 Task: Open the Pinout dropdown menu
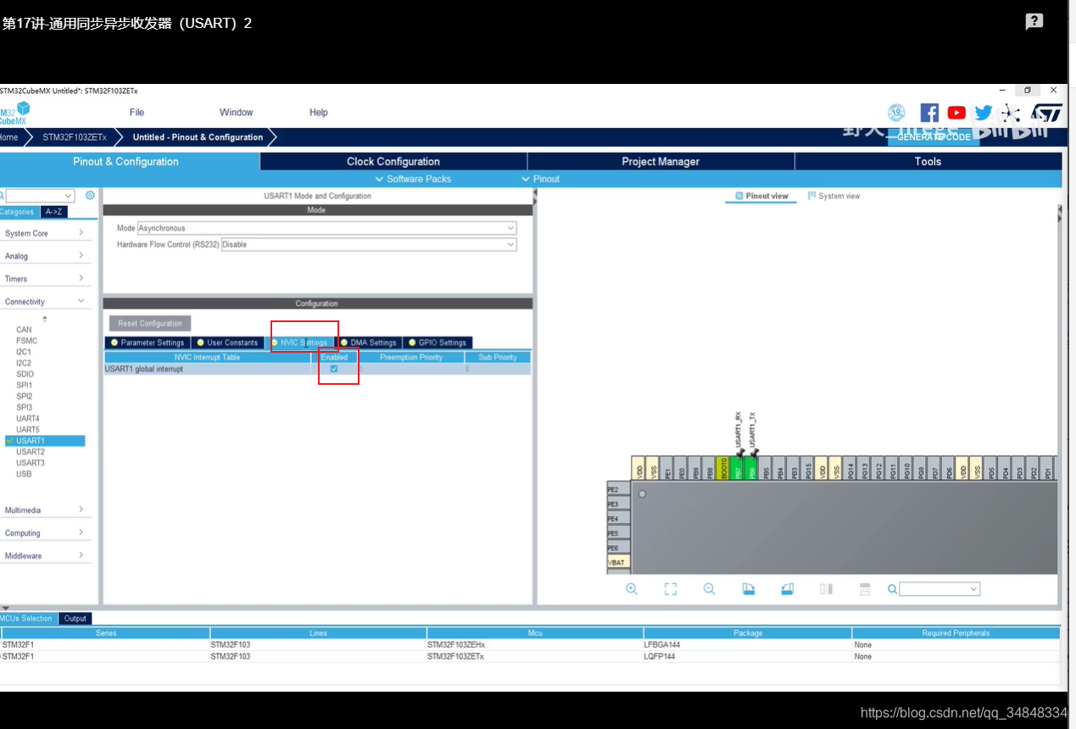tap(540, 179)
